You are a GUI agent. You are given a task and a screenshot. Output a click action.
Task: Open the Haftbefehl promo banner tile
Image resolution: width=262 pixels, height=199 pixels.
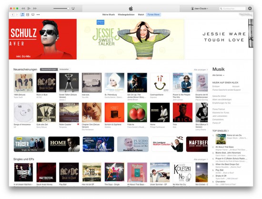(x=197, y=144)
